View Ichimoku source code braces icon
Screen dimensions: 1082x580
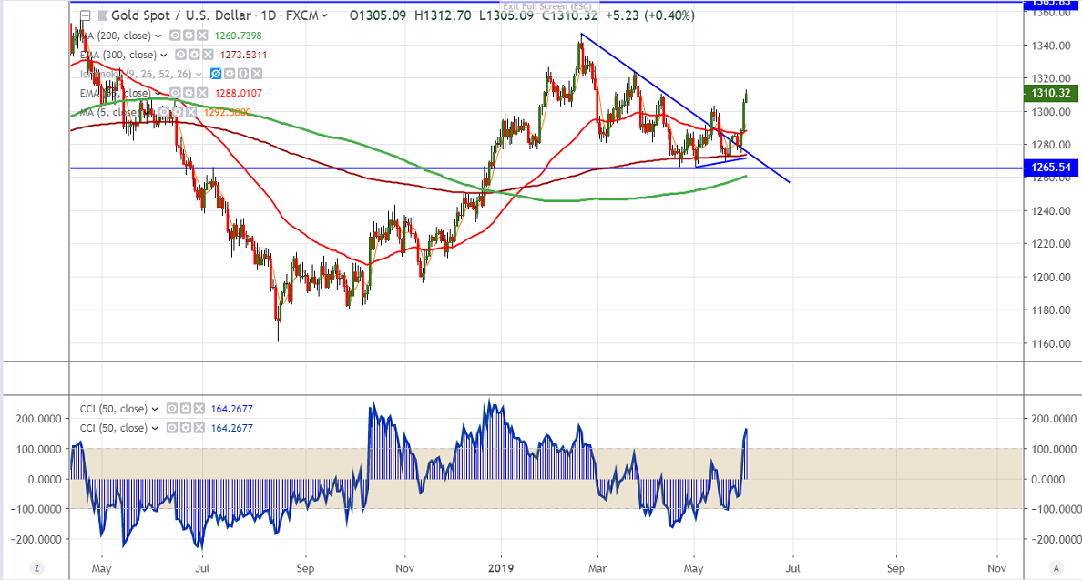(243, 74)
